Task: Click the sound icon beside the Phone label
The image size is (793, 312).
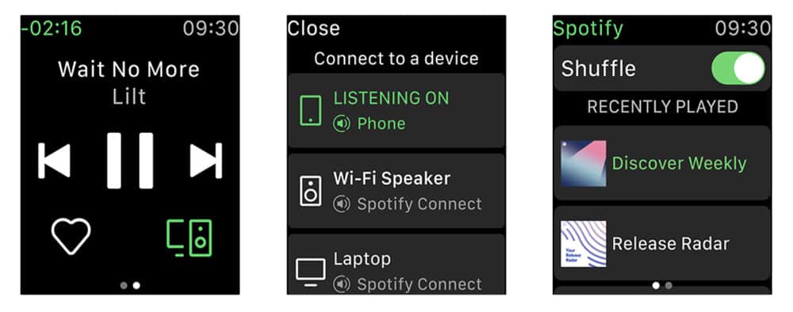Action: 341,124
